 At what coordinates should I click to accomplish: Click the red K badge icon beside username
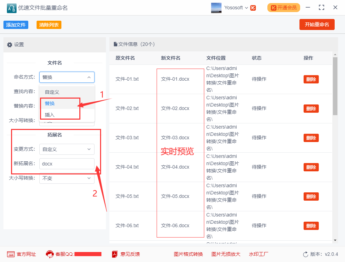253,8
